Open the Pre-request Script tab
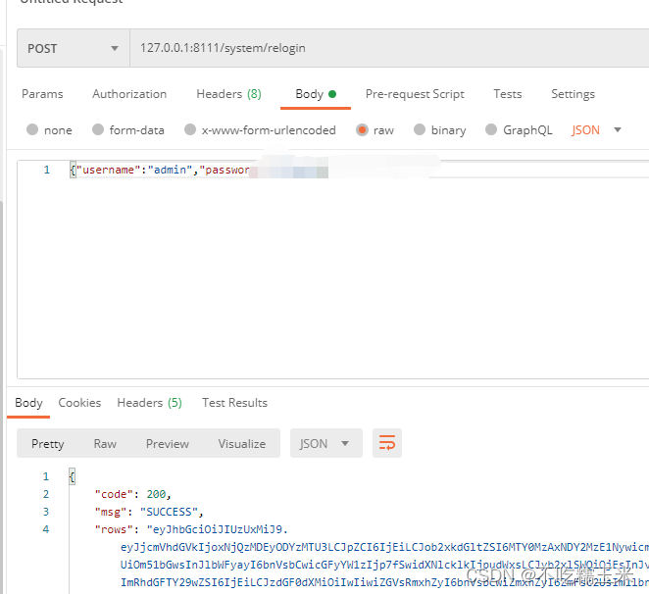The width and height of the screenshot is (649, 594). coord(415,94)
